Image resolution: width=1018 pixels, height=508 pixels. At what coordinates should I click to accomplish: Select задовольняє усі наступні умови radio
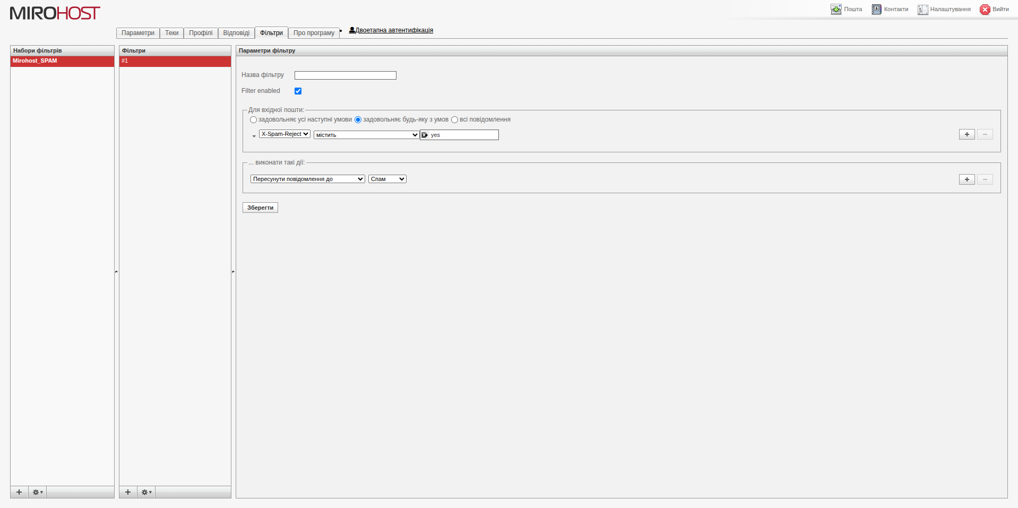[253, 120]
